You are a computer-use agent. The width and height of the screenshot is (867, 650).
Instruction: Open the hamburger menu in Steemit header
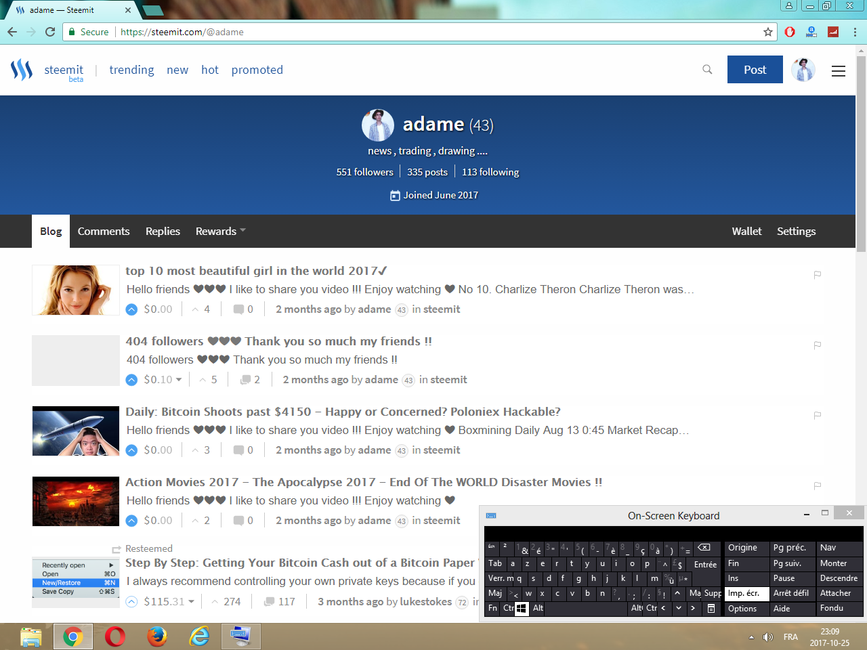tap(839, 70)
